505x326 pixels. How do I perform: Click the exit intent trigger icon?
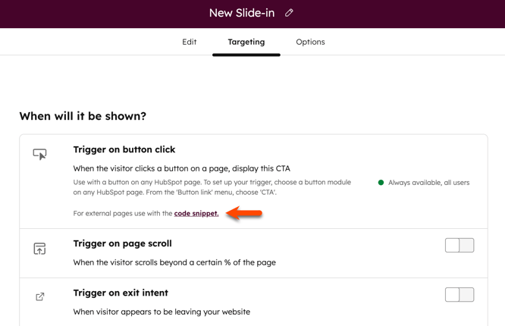coord(40,296)
